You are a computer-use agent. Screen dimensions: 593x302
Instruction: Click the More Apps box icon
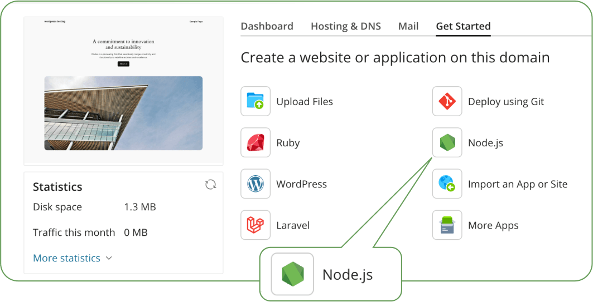[x=447, y=225]
